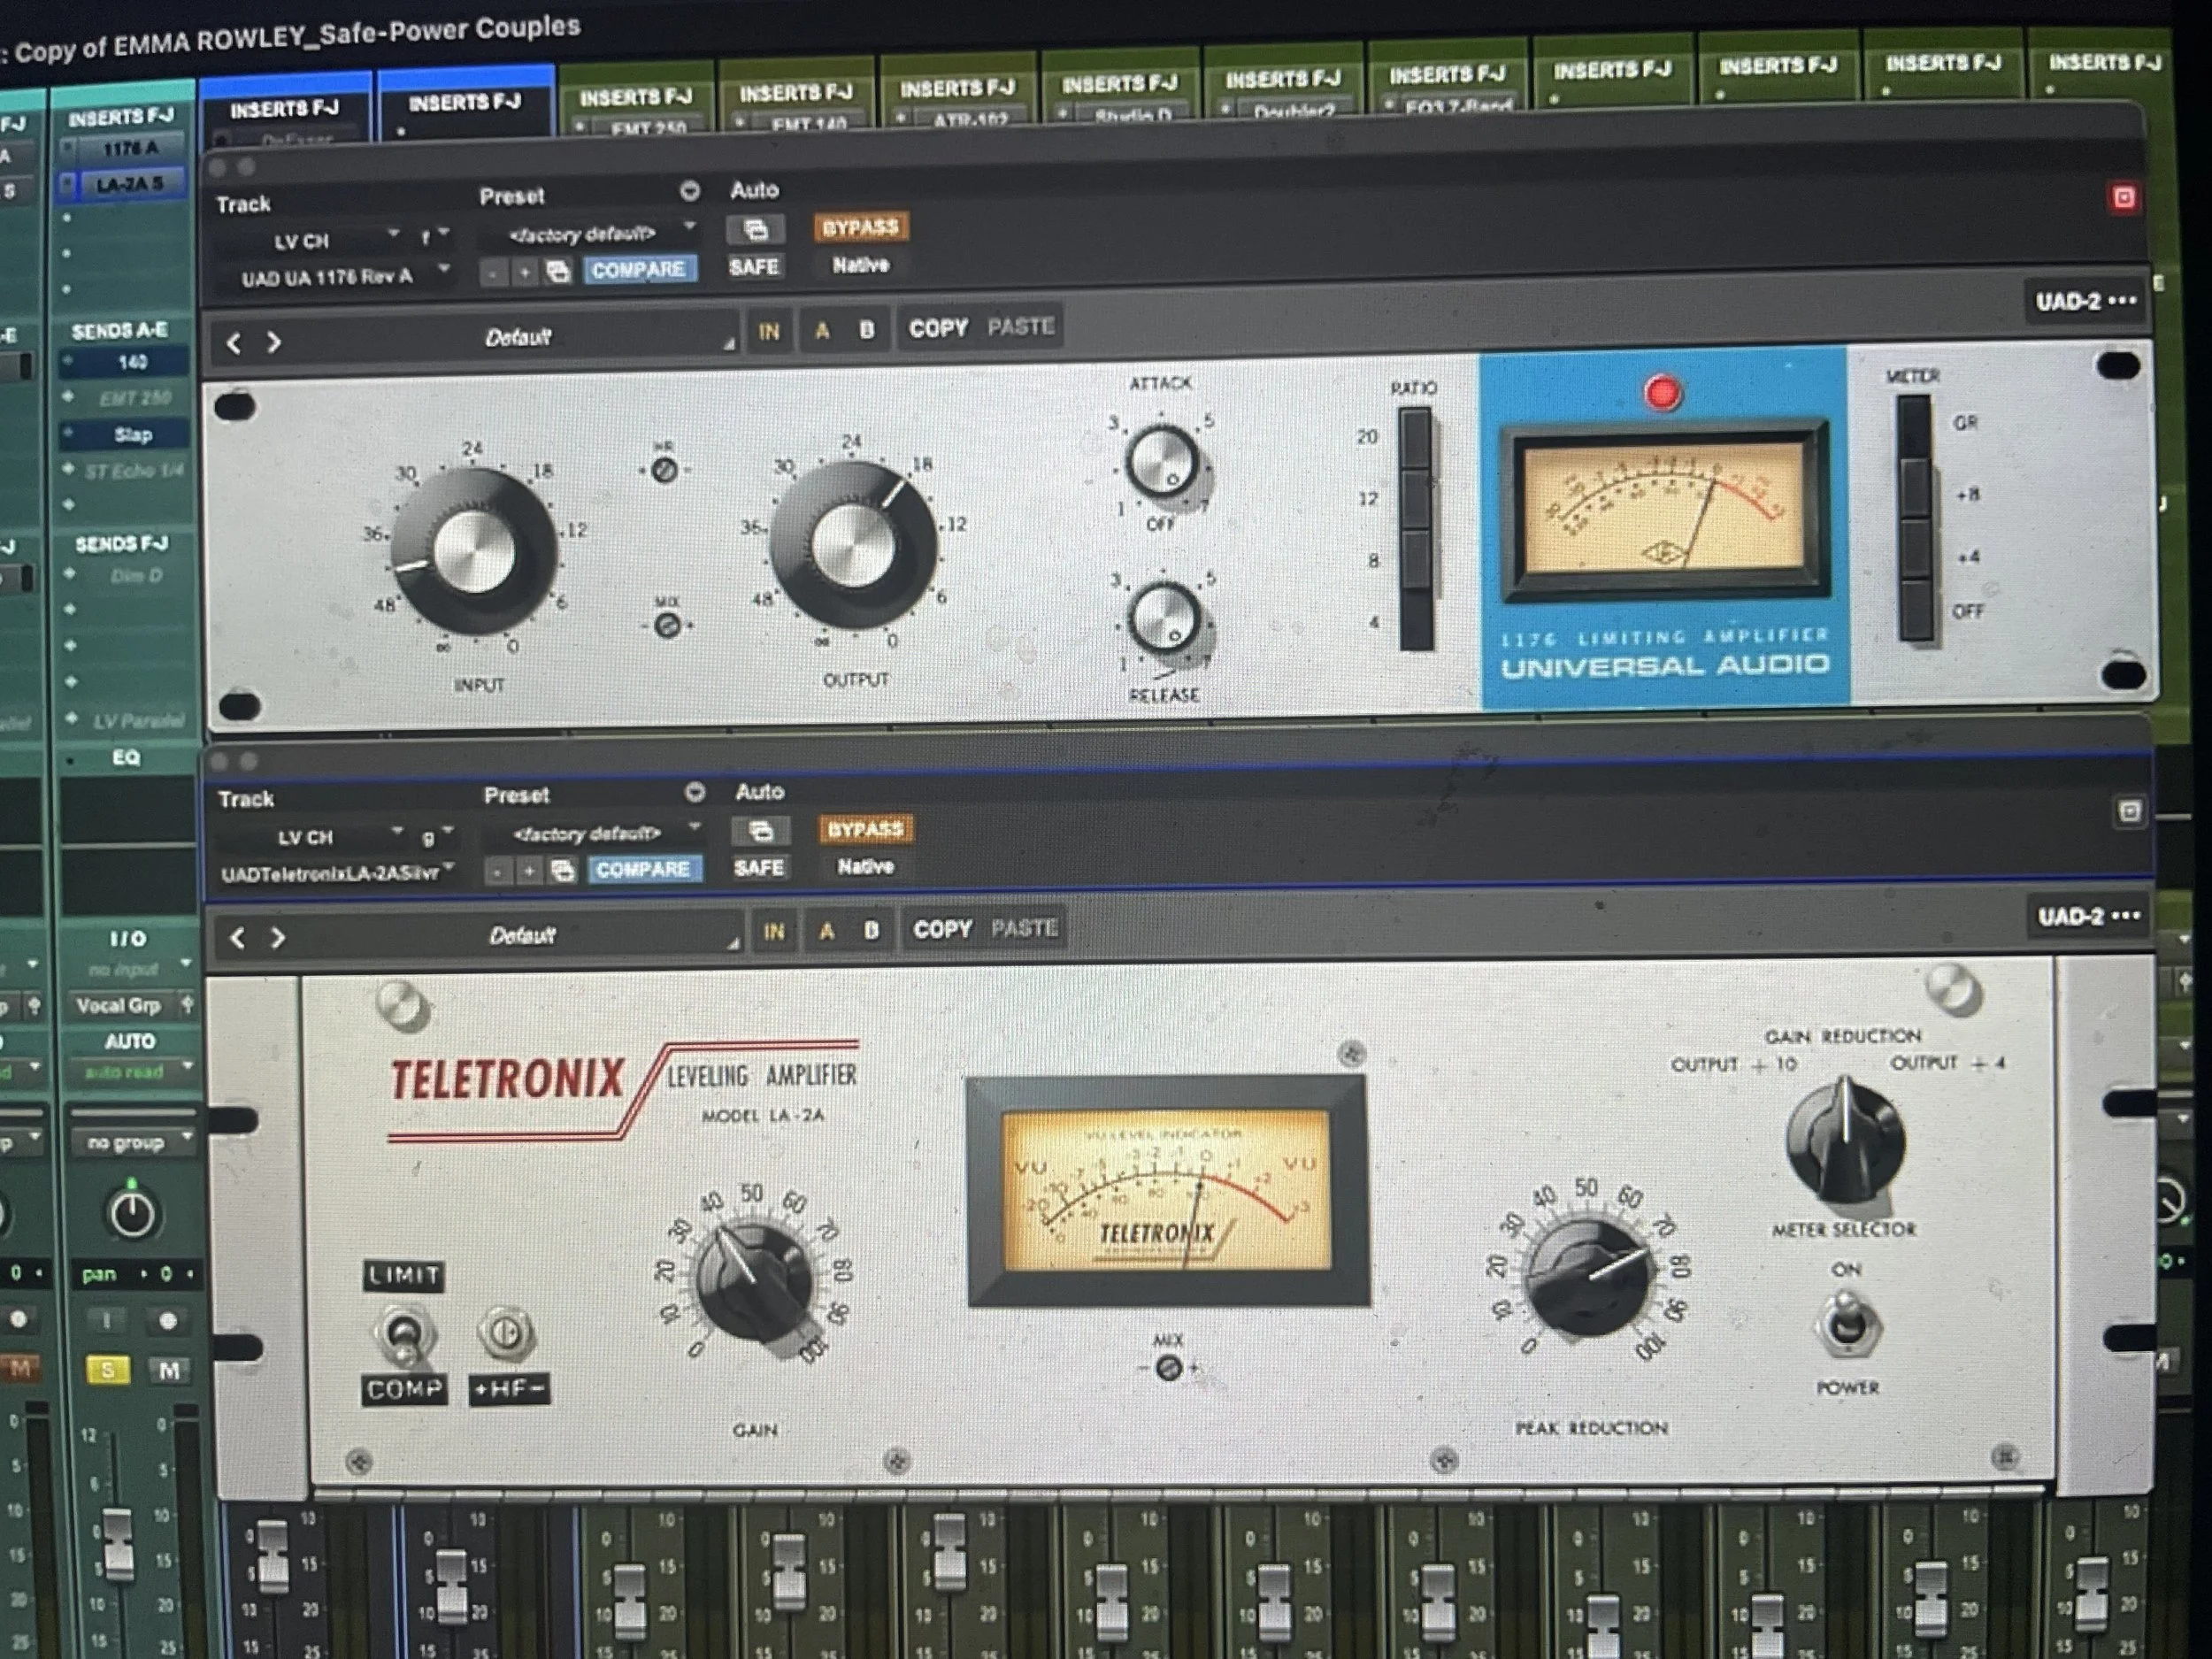Click settings select icon beside COMPARE in LA-2A window
The width and height of the screenshot is (2212, 1659).
click(563, 871)
